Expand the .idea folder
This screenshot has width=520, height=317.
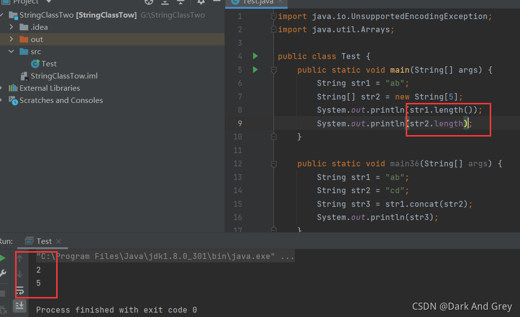[x=11, y=27]
